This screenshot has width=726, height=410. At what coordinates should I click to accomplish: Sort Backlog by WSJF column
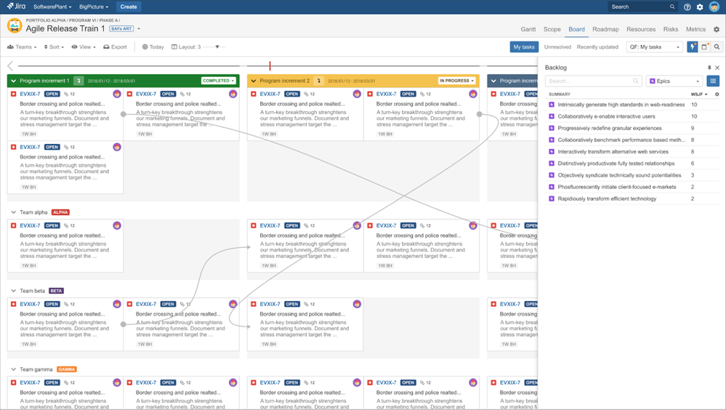[698, 94]
